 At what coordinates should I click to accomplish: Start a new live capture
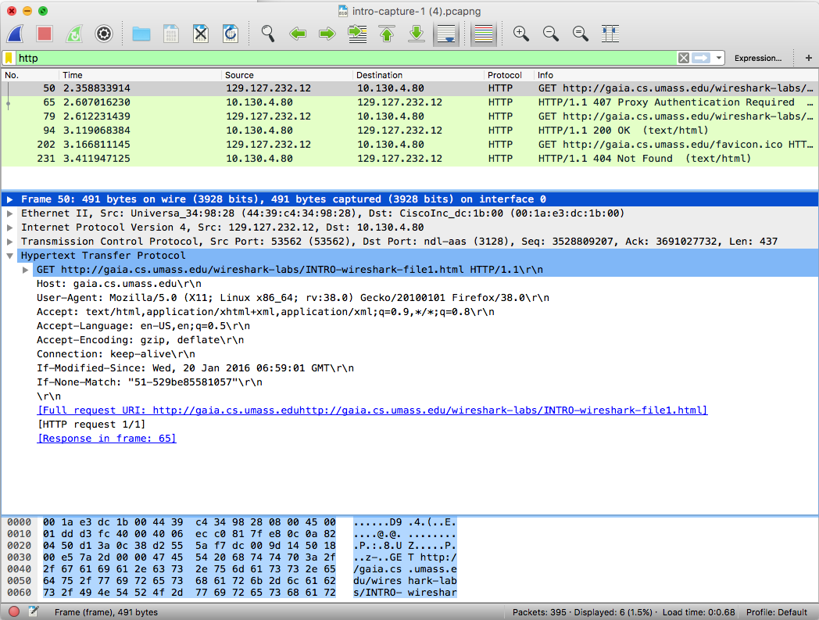tap(14, 34)
